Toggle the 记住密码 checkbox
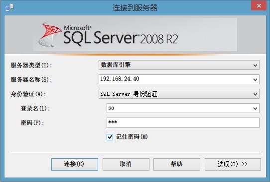 110,137
